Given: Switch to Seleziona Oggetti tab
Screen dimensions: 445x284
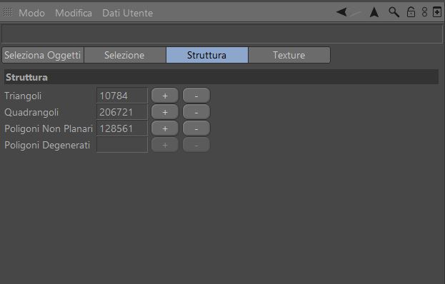Looking at the screenshot, I should [x=43, y=55].
